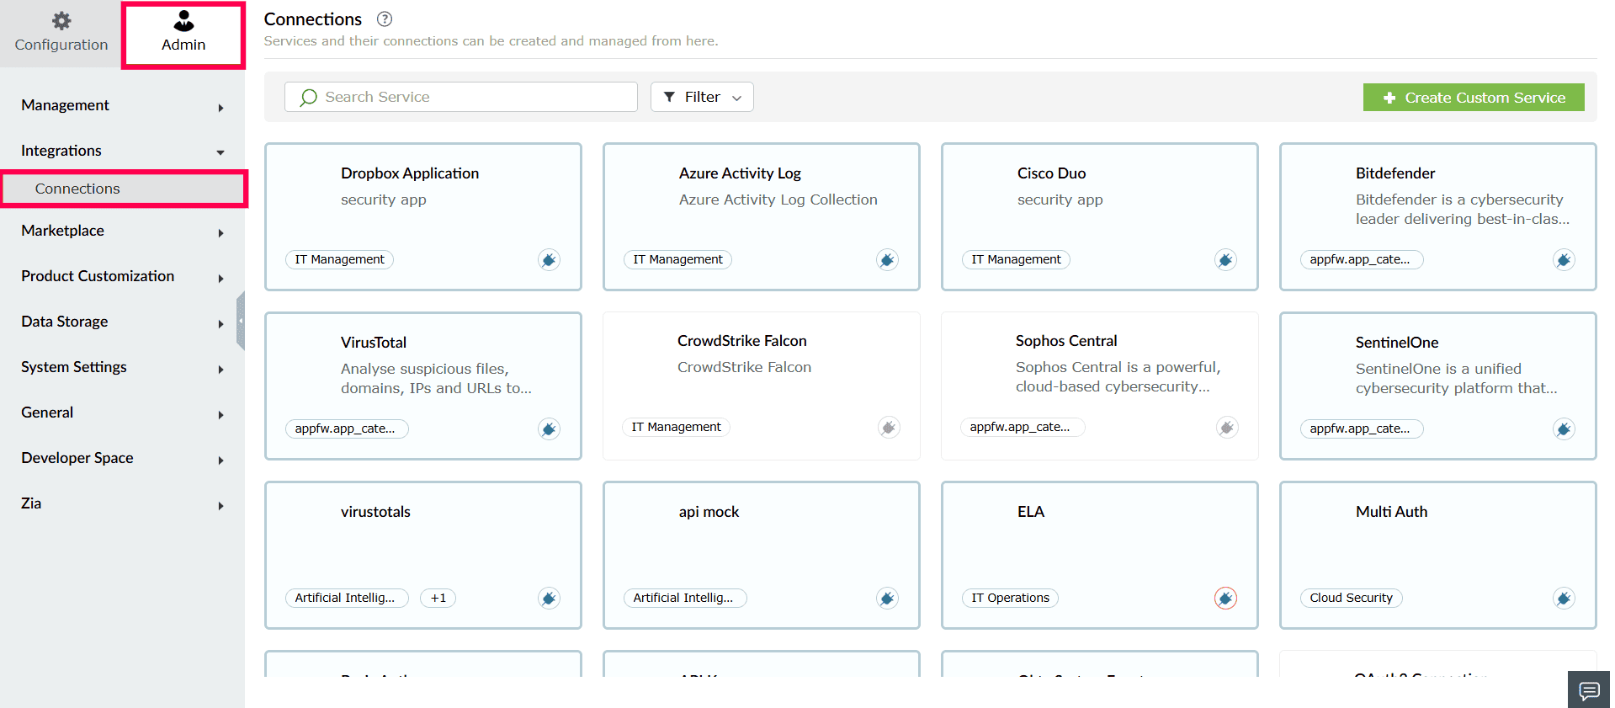Click IT Management tag on Dropbox Application card

(339, 259)
